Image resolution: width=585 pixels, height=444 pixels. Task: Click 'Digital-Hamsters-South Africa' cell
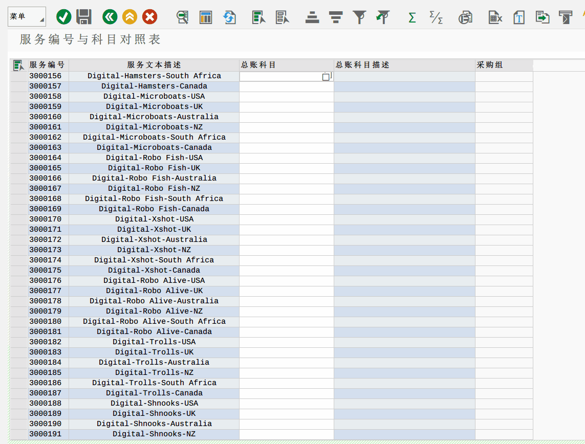click(x=154, y=76)
